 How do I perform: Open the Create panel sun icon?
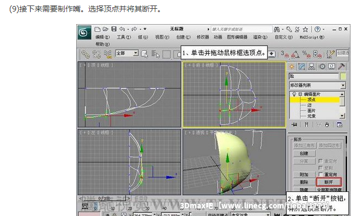point(292,66)
